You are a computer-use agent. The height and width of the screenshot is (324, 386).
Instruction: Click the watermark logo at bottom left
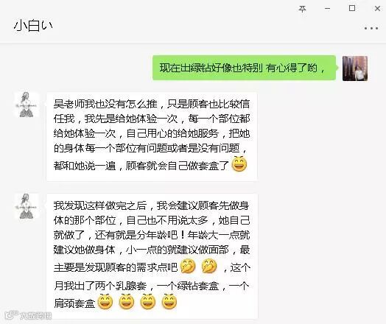[28, 315]
